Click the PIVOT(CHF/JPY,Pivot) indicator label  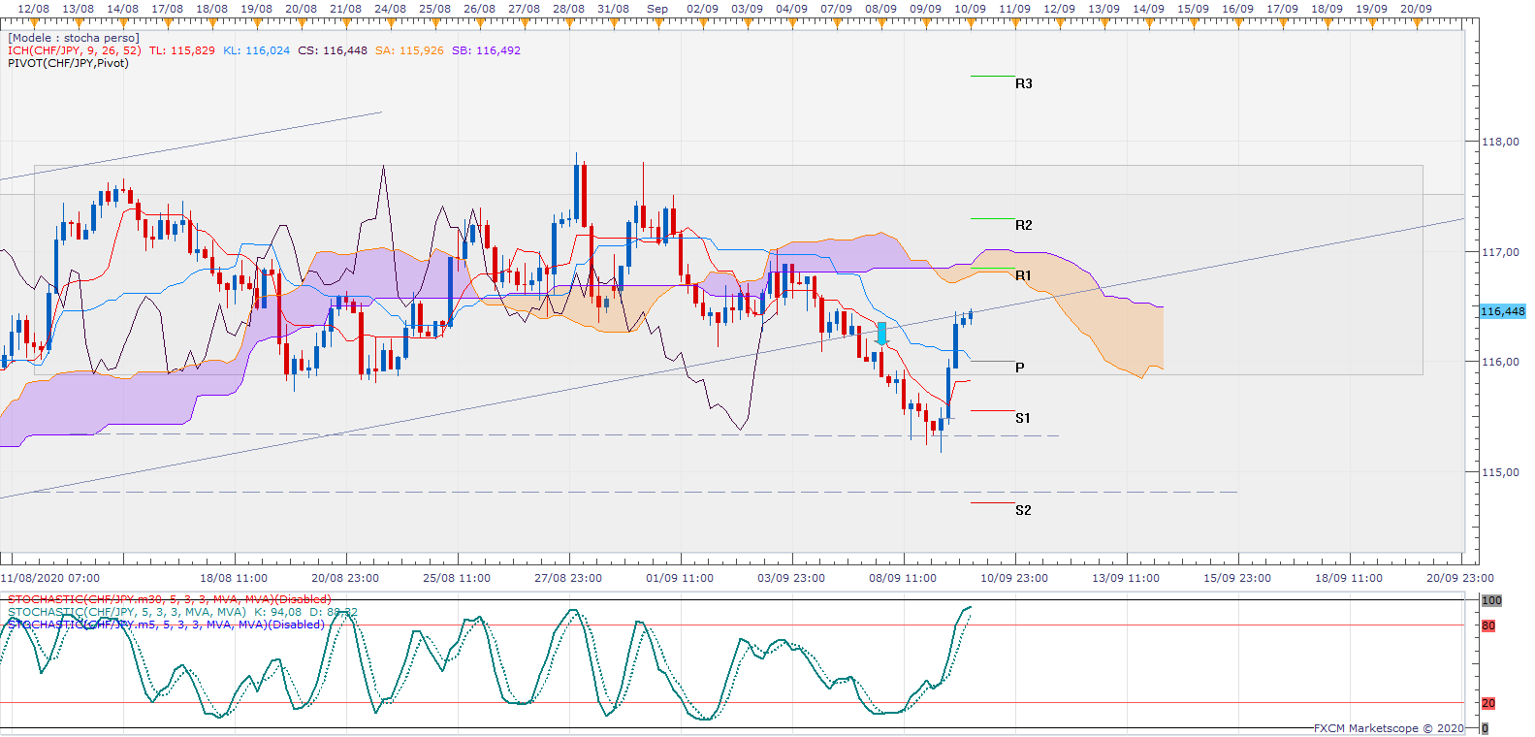[x=68, y=63]
